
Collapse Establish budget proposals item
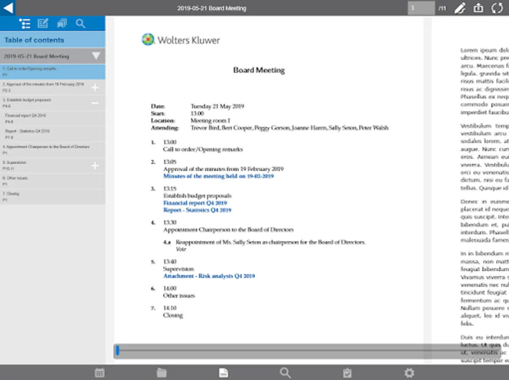pos(95,103)
